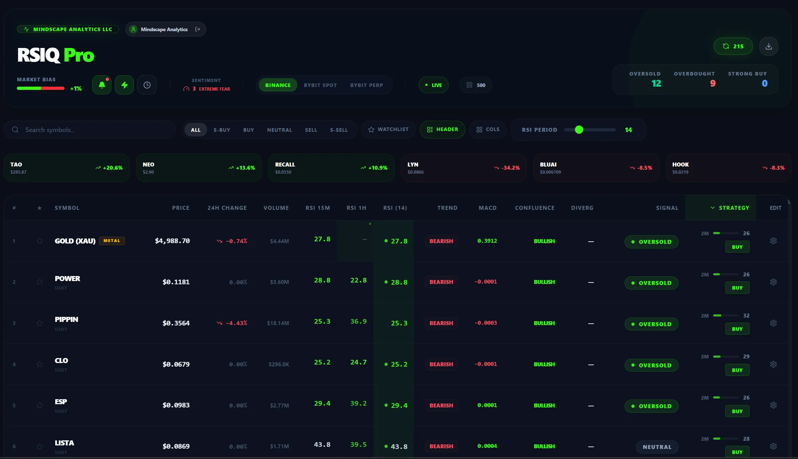
Task: Open the Mindscape Analytics account button
Action: [x=166, y=29]
